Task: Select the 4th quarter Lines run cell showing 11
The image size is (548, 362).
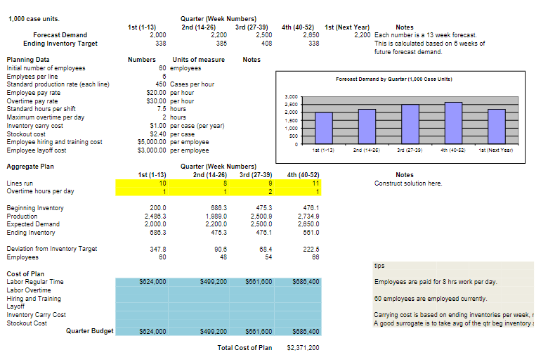Action: 298,183
